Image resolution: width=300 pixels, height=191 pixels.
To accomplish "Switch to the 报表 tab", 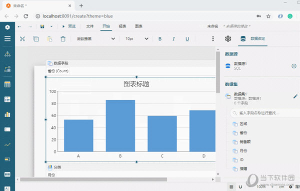I will click(x=122, y=26).
